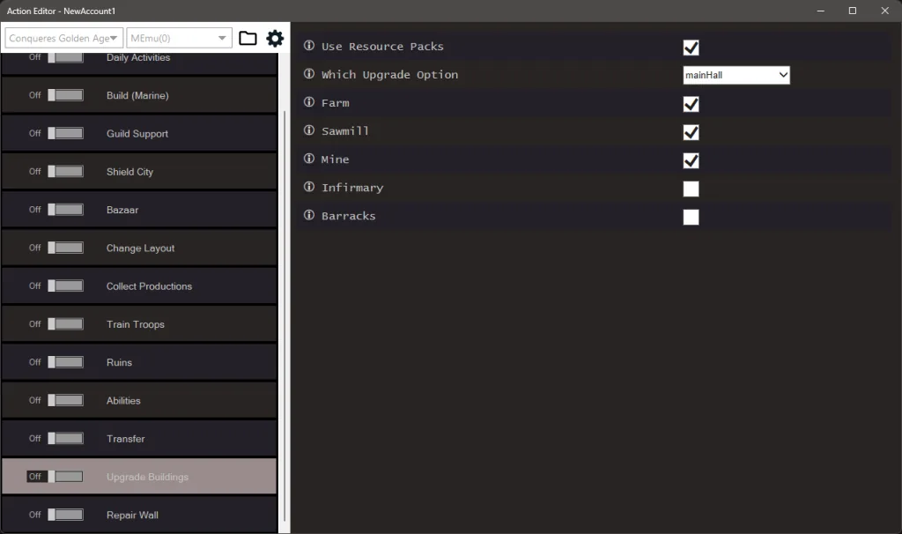Turn on the Bazaar switch
Image resolution: width=902 pixels, height=534 pixels.
point(65,210)
